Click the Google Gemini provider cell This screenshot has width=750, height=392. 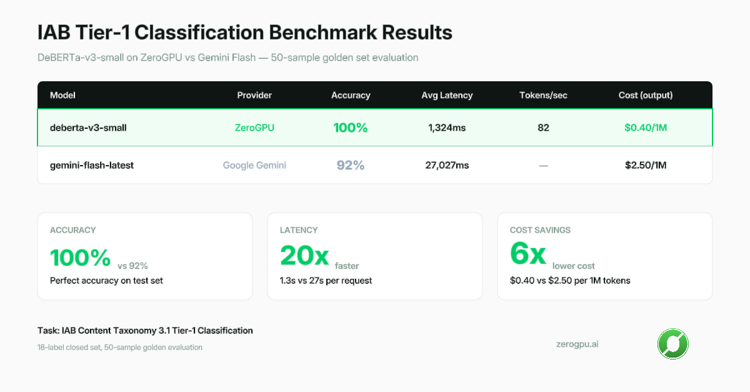click(x=254, y=166)
